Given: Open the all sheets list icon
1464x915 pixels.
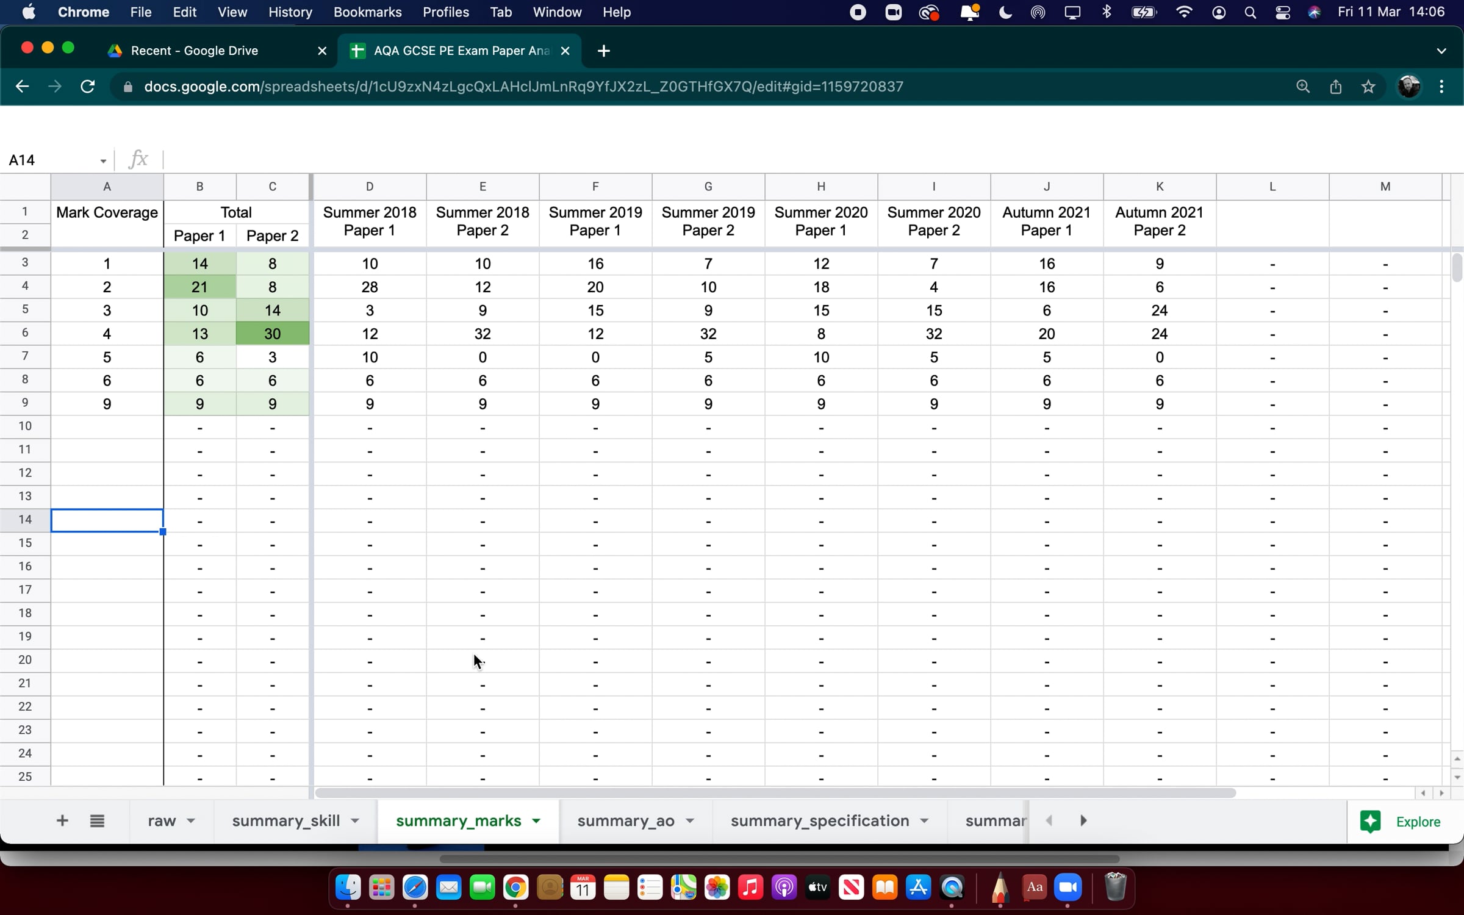Looking at the screenshot, I should point(97,820).
